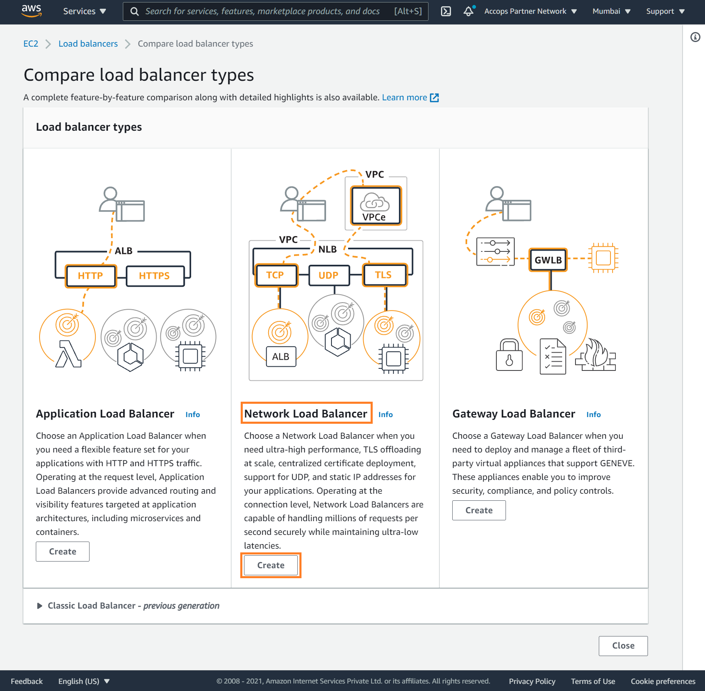Open the Support dropdown menu
This screenshot has width=705, height=691.
tap(665, 11)
